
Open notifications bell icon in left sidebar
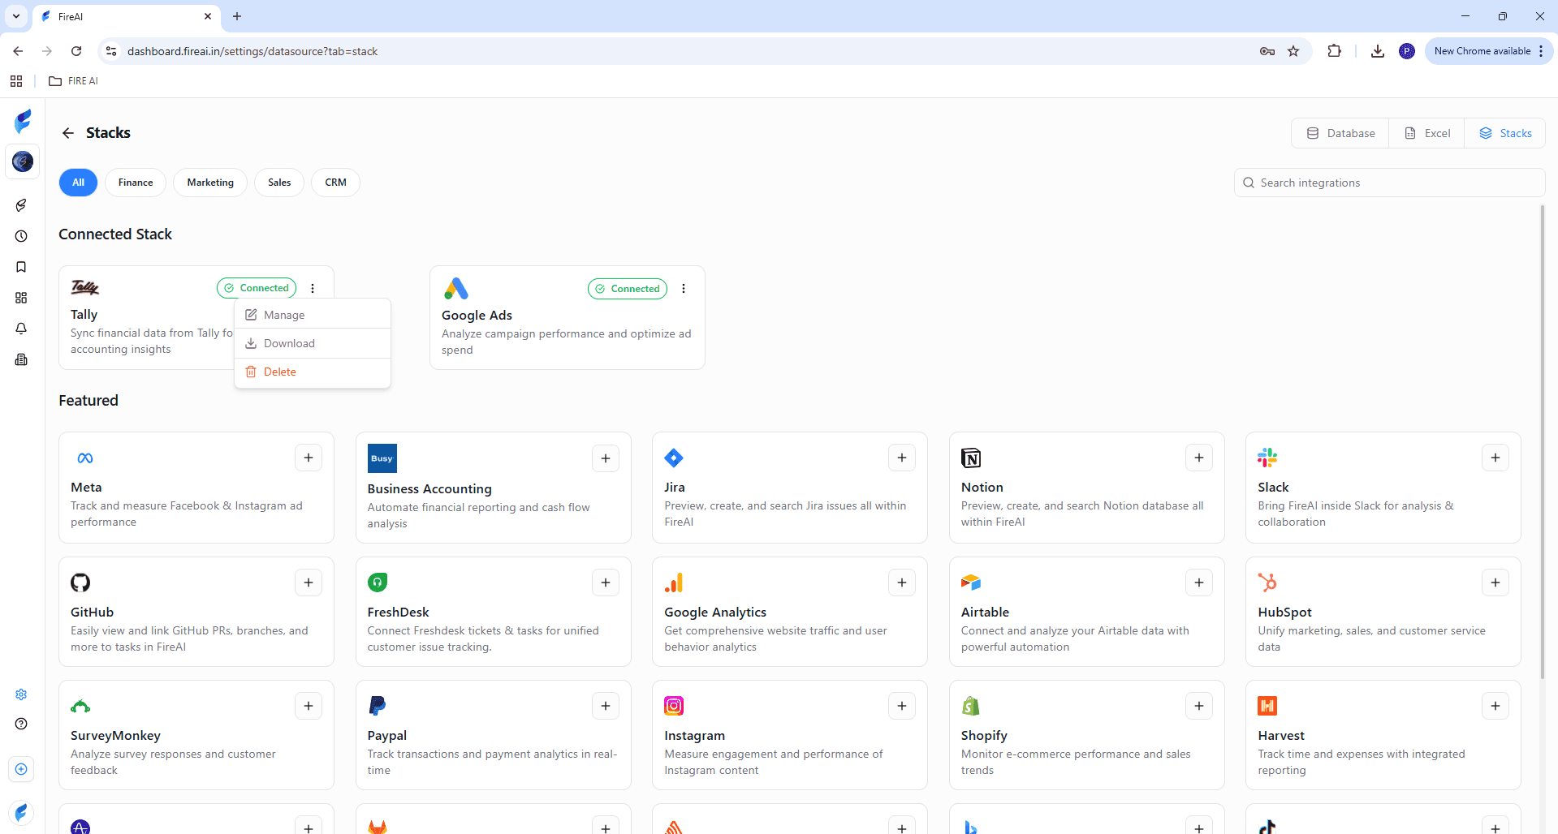click(21, 329)
